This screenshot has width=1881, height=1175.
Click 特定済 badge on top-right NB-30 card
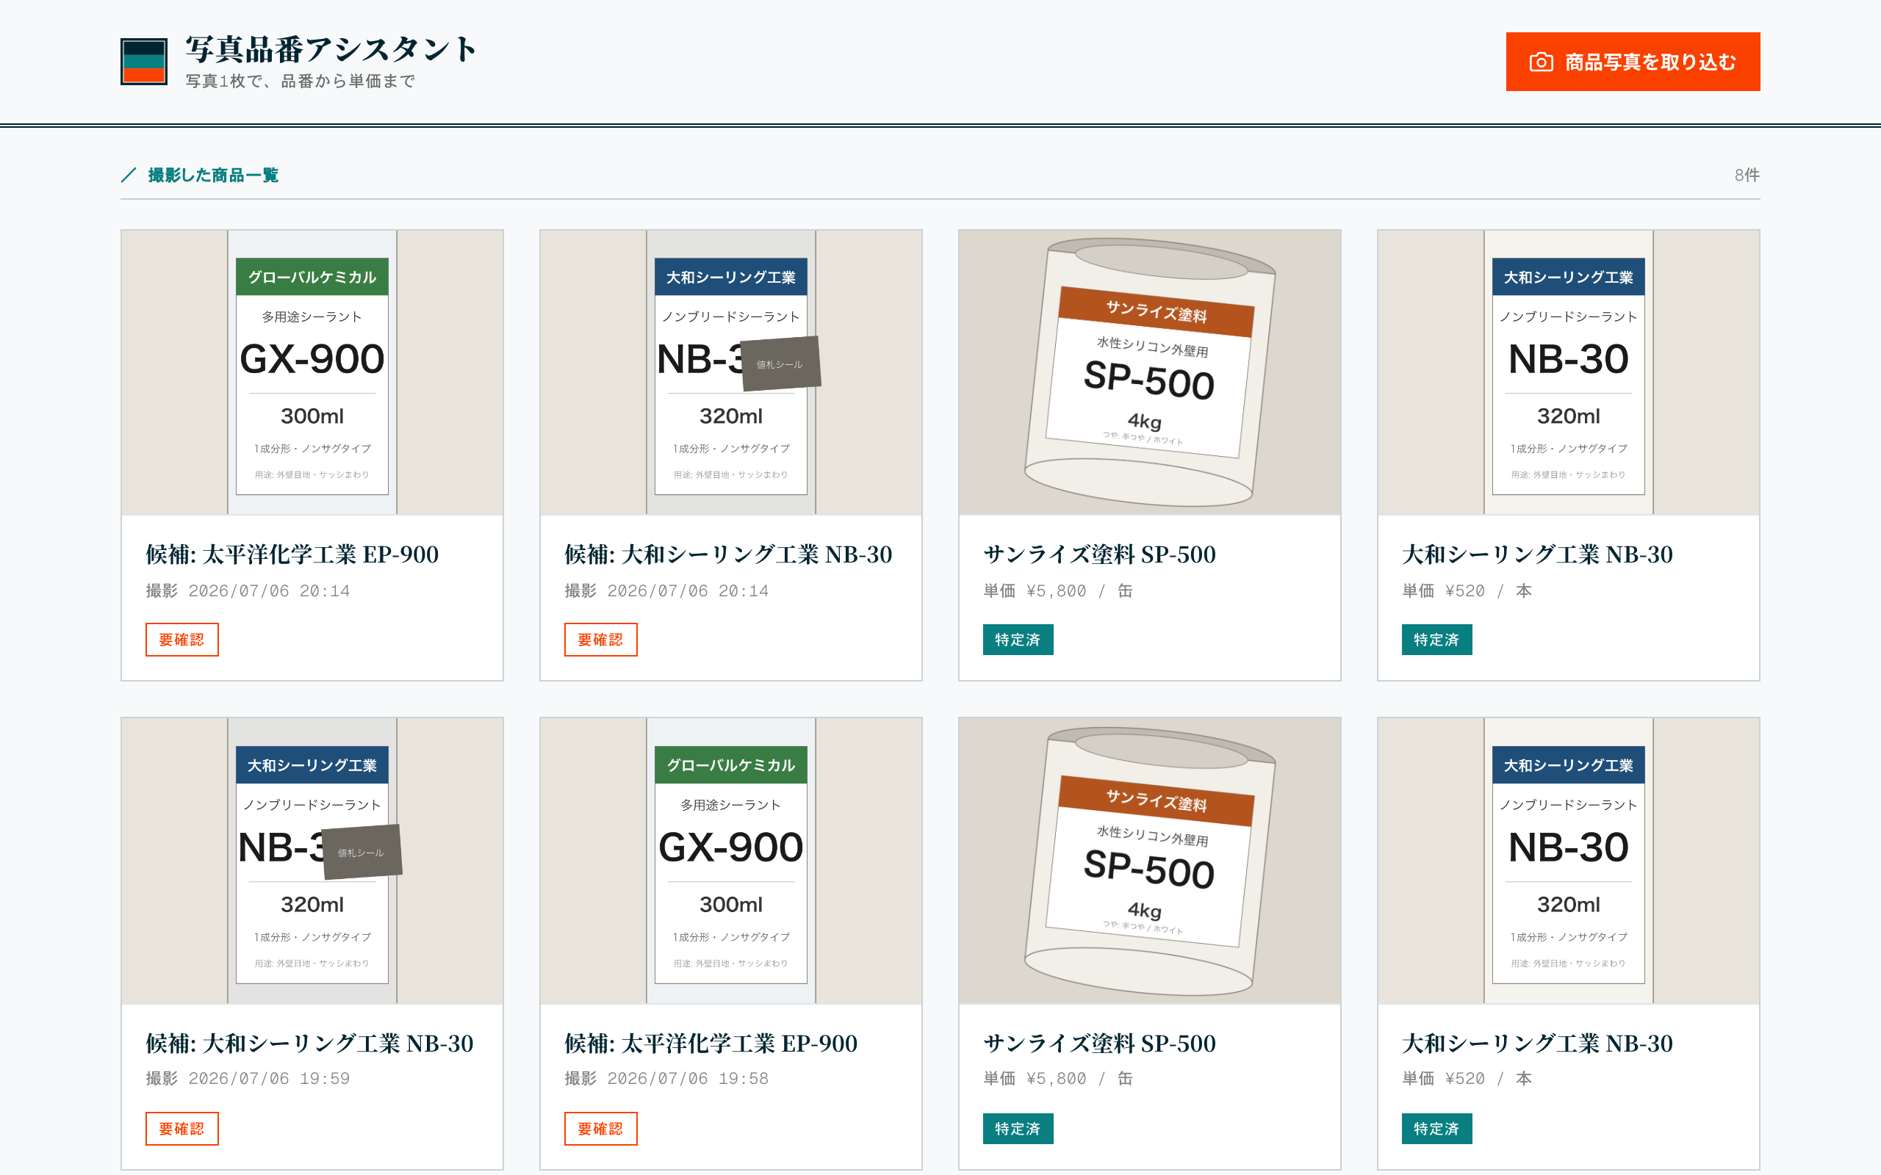(1436, 640)
